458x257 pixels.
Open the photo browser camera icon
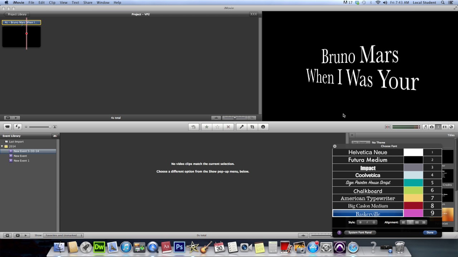[432, 127]
